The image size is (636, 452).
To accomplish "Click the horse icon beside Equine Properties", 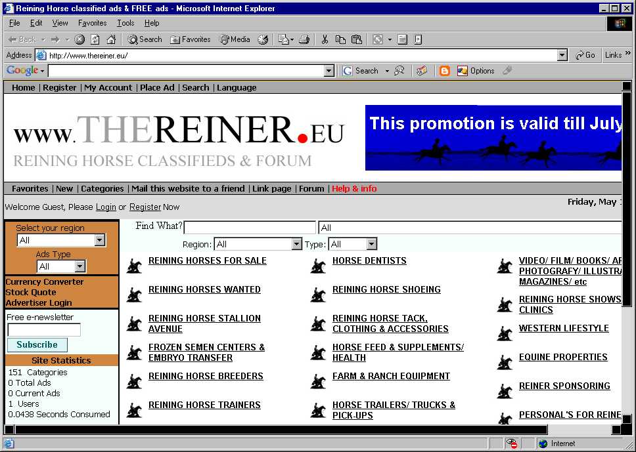I will tap(505, 362).
